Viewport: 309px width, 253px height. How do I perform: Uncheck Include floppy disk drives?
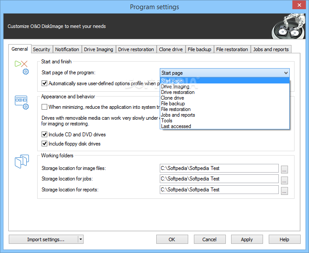coord(44,144)
